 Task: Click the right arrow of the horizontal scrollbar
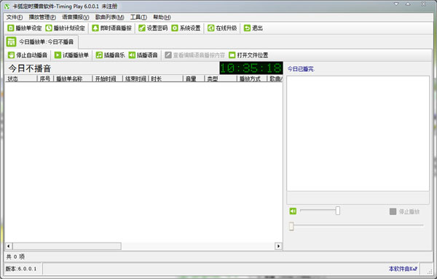click(278, 246)
